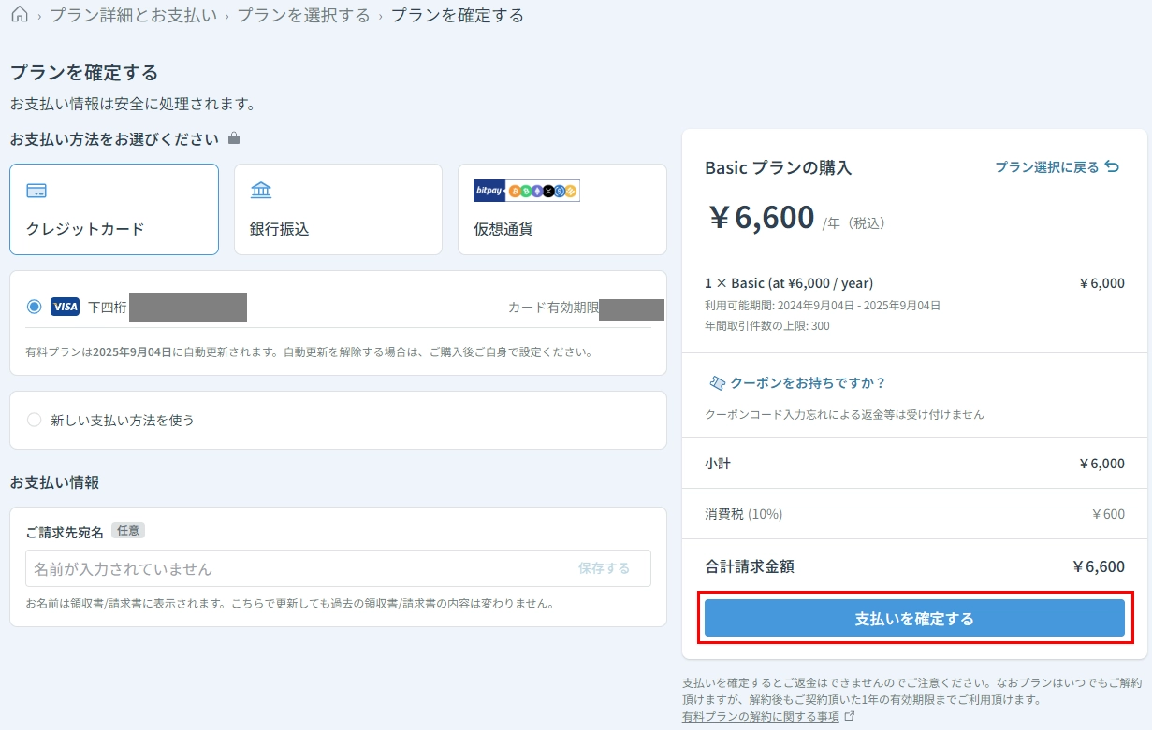The image size is (1152, 730).
Task: Click the coupon ticket icon
Action: (x=717, y=383)
